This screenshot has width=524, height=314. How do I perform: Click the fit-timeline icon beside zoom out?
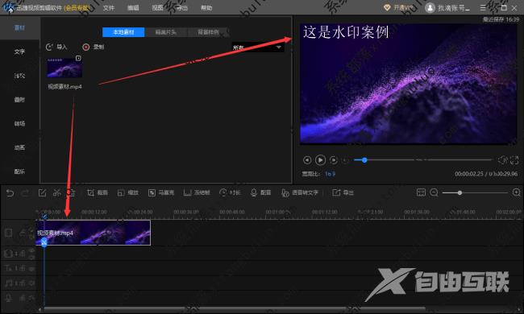pyautogui.click(x=421, y=192)
